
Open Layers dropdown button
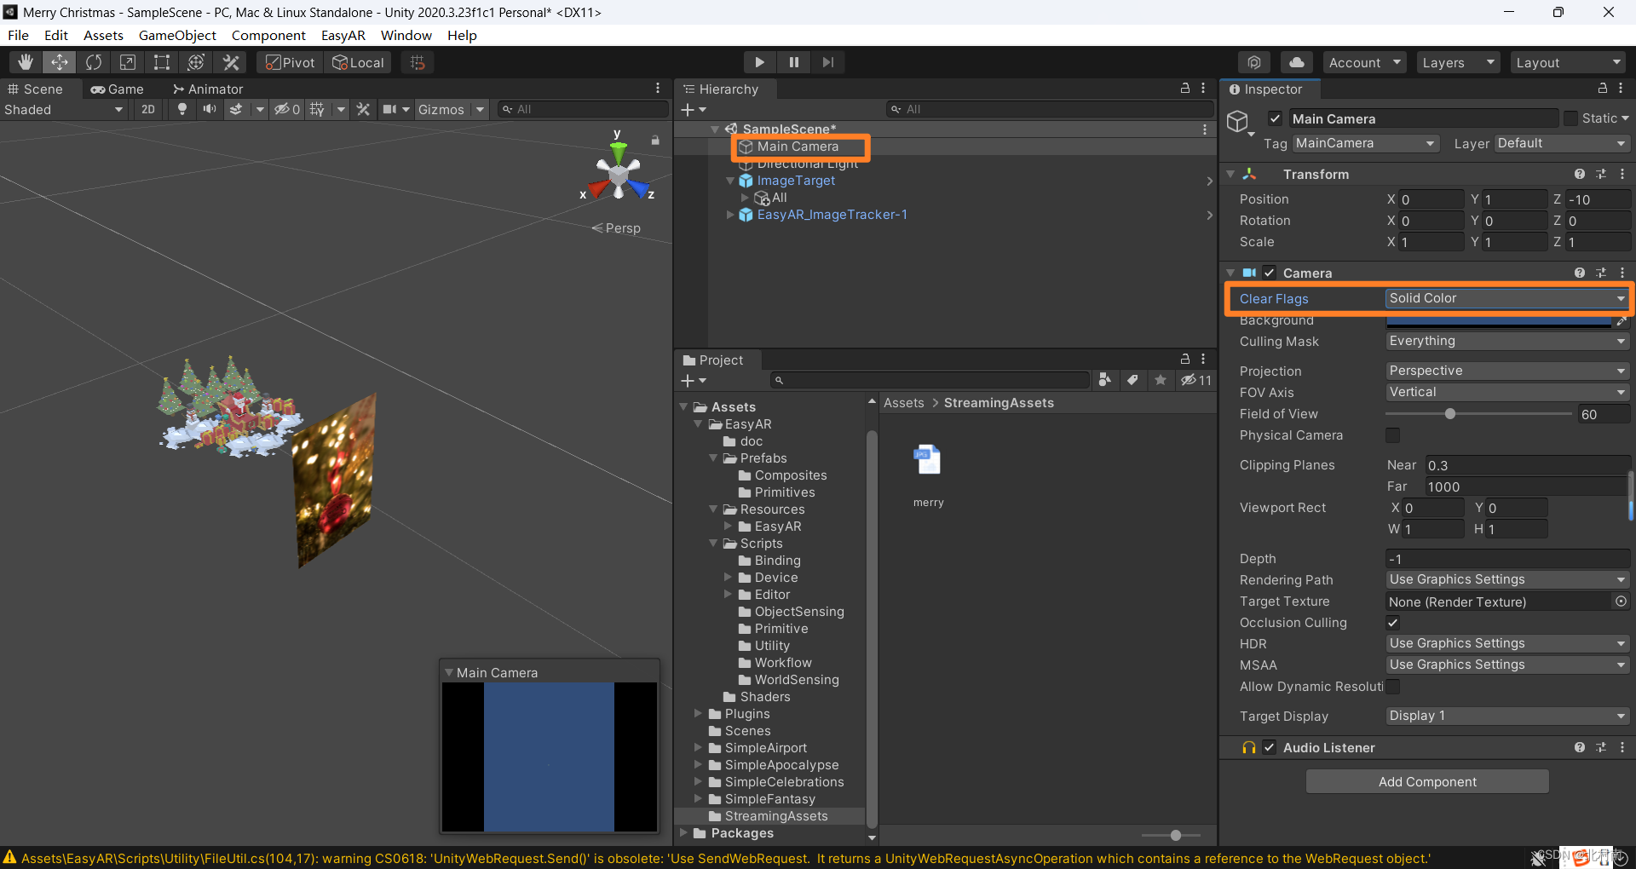[x=1458, y=62]
